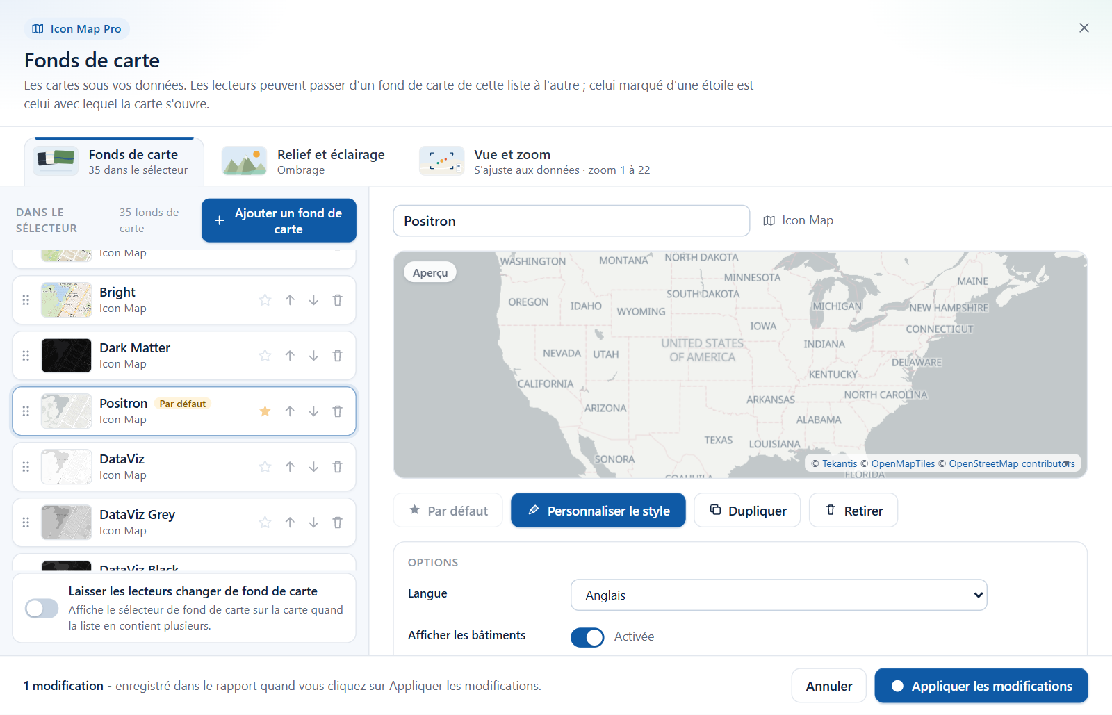Image resolution: width=1112 pixels, height=715 pixels.
Task: Switch to Relief et éclairage tab
Action: 303,161
